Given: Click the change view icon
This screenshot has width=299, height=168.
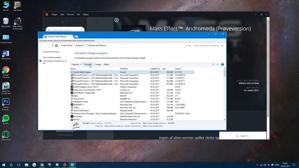Looking at the screenshot, I should point(214,64).
